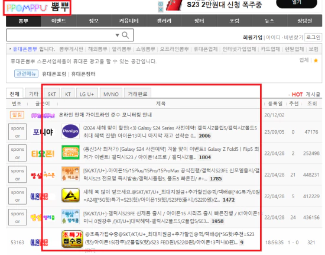Select the LG U+ category tab
325x255 pixels.
point(87,93)
